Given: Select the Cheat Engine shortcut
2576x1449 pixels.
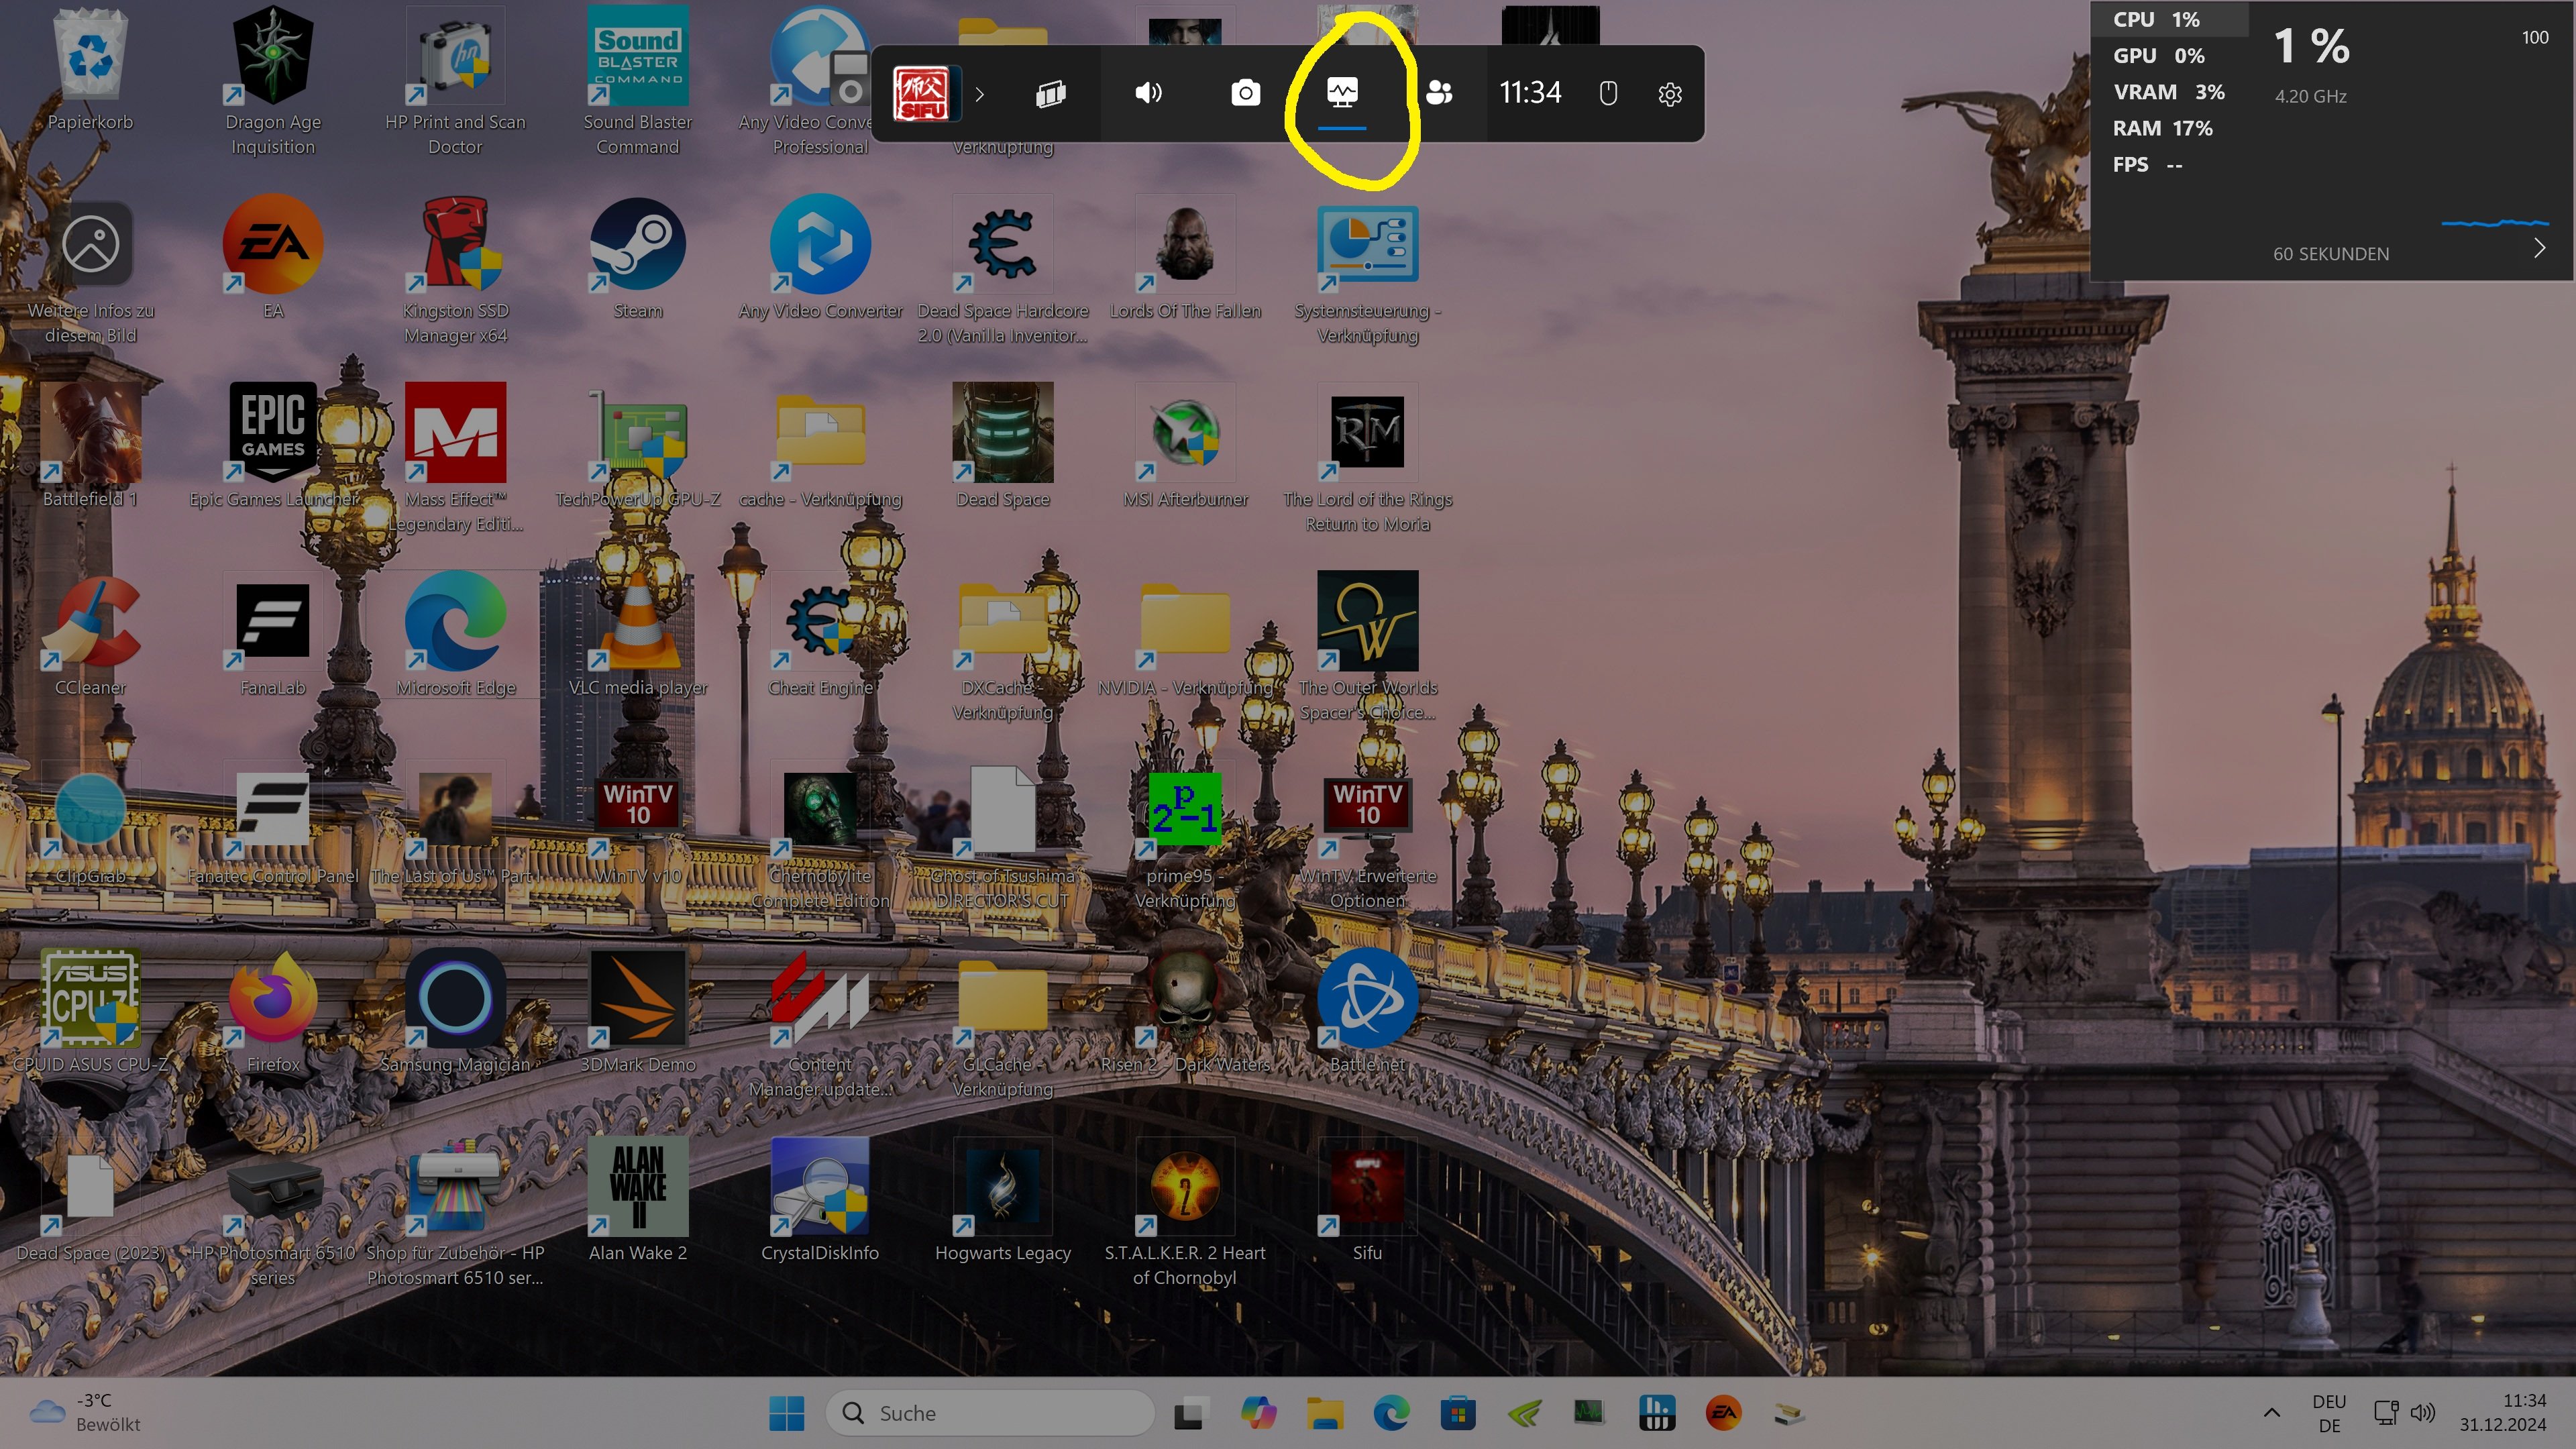Looking at the screenshot, I should click(820, 635).
